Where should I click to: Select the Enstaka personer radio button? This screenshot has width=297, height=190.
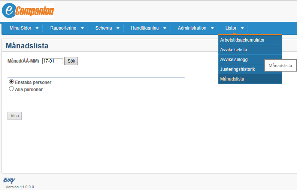pos(11,82)
